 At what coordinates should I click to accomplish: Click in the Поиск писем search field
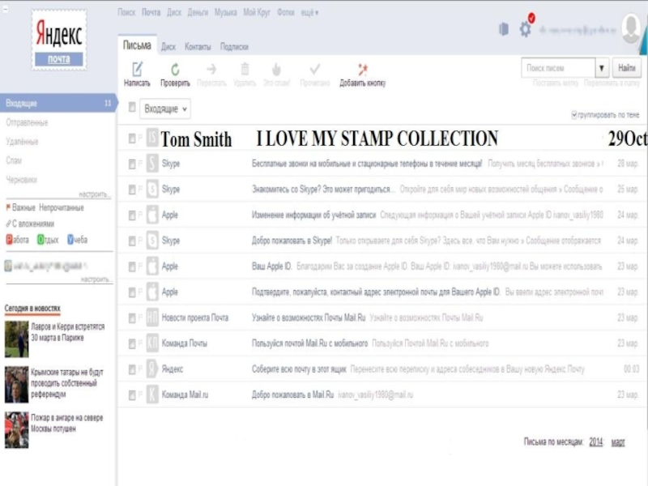pos(558,68)
